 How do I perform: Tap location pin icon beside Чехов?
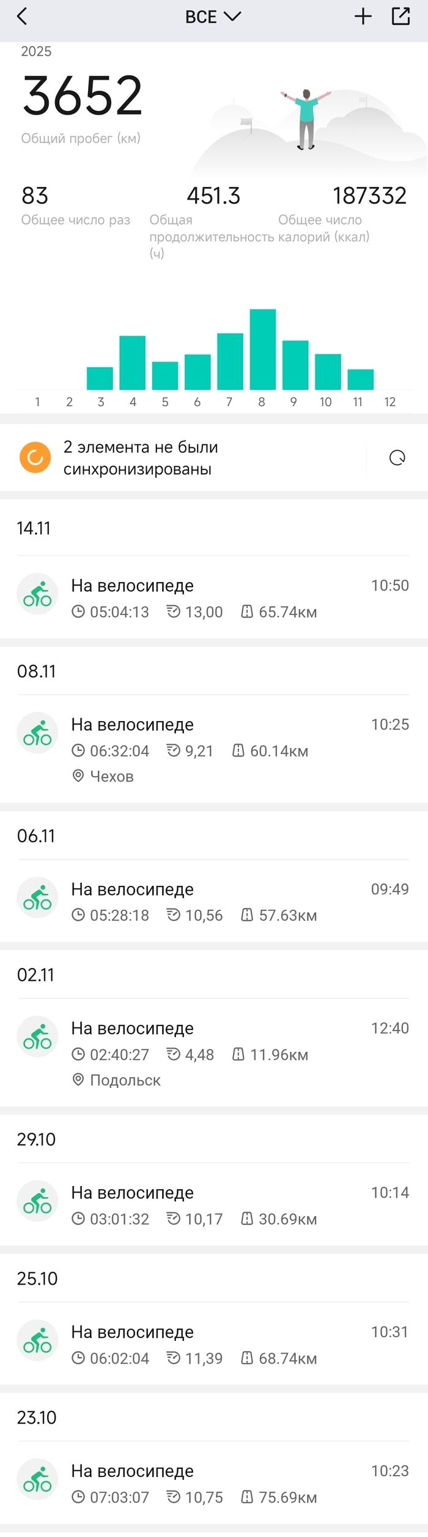point(78,776)
